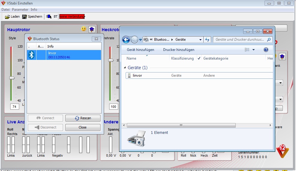Close the Bluetooth Status dialog with X

click(96, 39)
